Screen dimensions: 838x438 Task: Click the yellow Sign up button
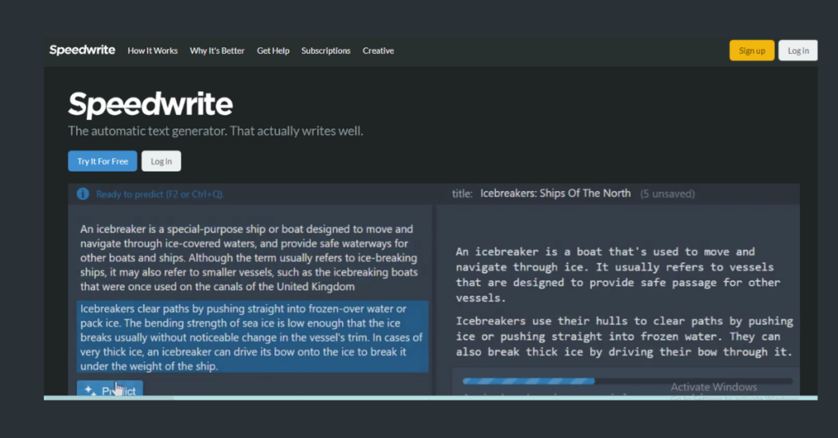click(x=752, y=51)
